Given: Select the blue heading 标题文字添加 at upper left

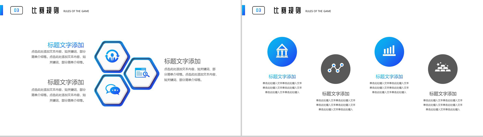Looking at the screenshot, I should point(66,45).
